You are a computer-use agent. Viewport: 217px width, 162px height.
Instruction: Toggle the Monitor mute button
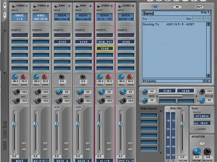click(202, 143)
